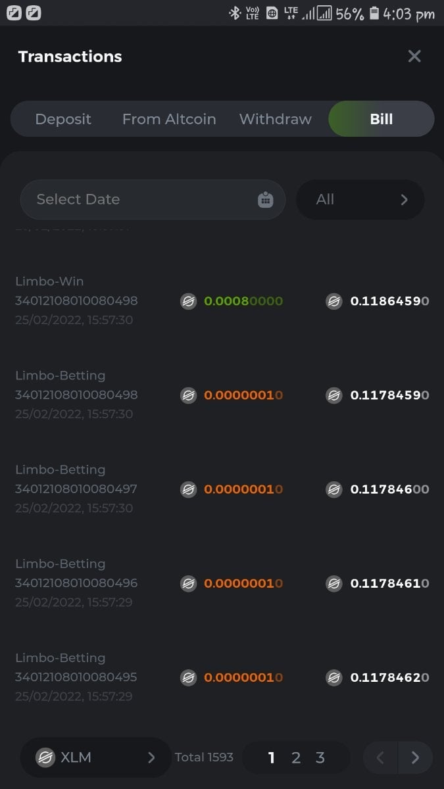444x789 pixels.
Task: Go to the next page arrow
Action: coord(415,758)
